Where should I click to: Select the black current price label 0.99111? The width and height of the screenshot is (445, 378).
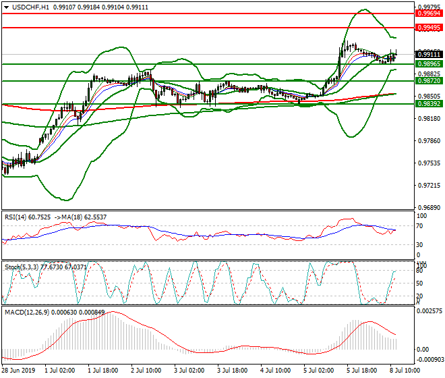(x=429, y=54)
